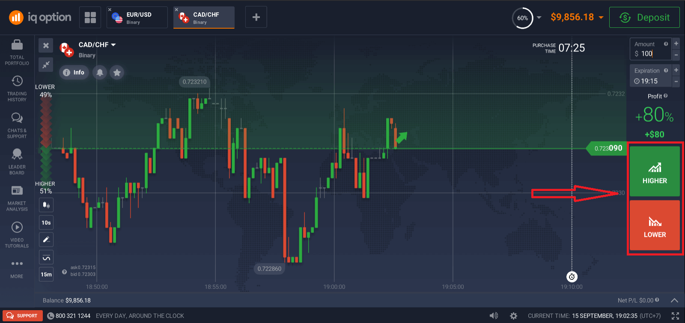
Task: Click the 60% circular progress indicator
Action: pos(522,18)
